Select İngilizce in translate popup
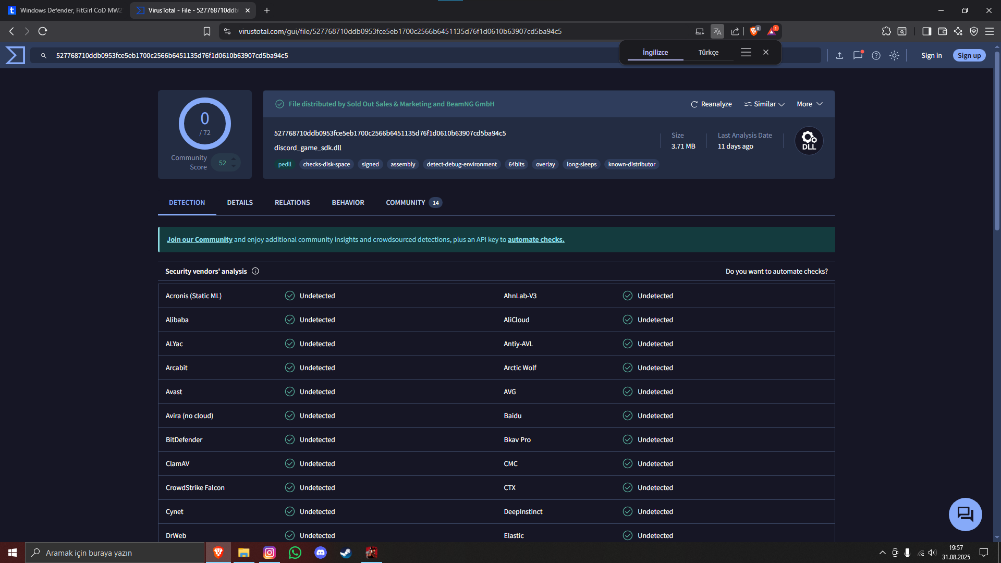The height and width of the screenshot is (563, 1001). 655,52
